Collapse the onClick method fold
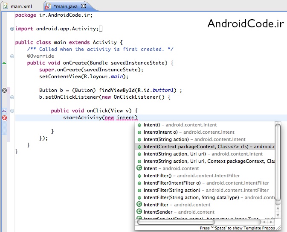Image resolution: width=287 pixels, height=232 pixels. pyautogui.click(x=12, y=111)
